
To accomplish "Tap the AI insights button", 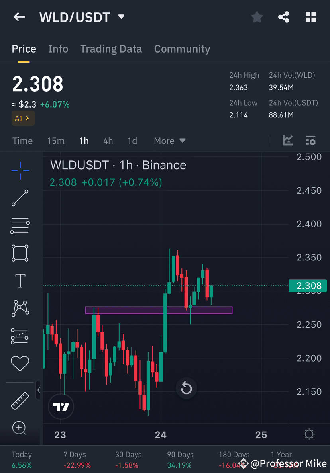I will coord(23,119).
